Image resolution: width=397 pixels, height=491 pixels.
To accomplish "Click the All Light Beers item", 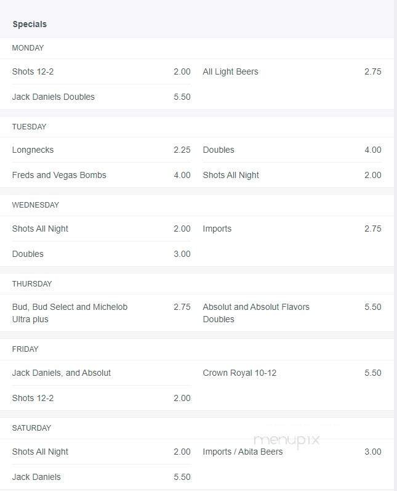I will [x=230, y=71].
